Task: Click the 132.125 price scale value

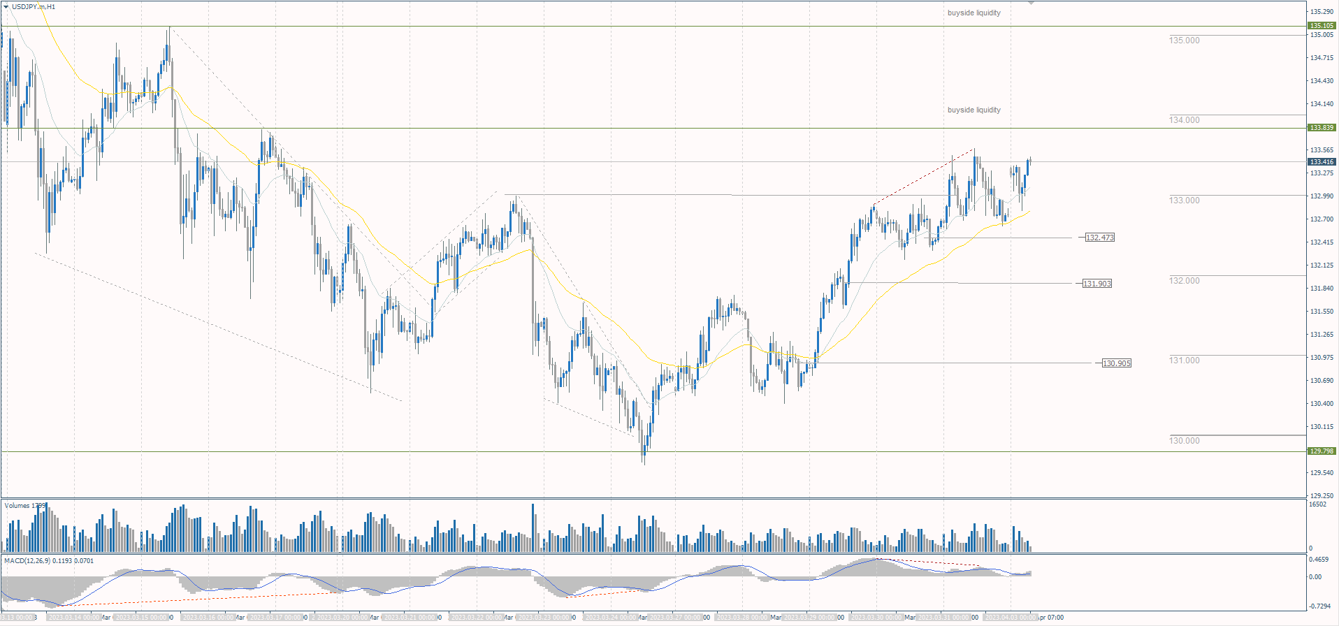Action: pos(1322,265)
